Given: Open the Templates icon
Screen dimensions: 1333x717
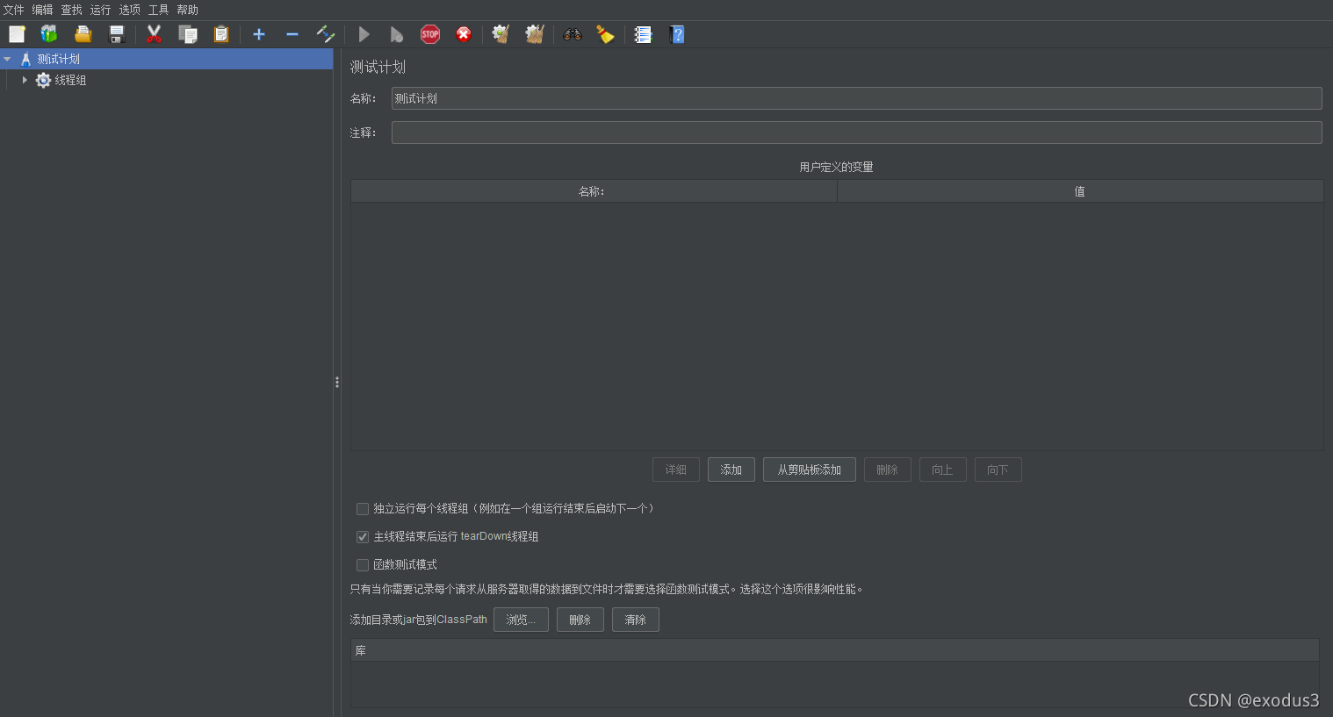Looking at the screenshot, I should click(49, 34).
